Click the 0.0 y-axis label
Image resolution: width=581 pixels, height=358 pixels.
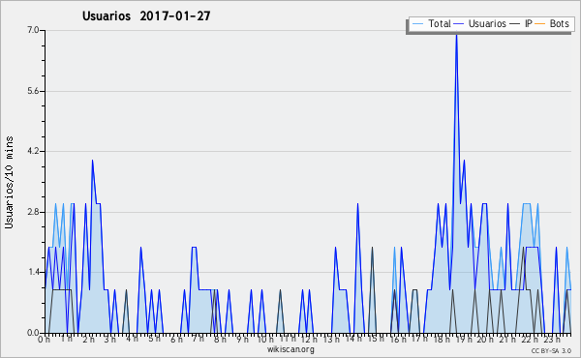tap(33, 333)
